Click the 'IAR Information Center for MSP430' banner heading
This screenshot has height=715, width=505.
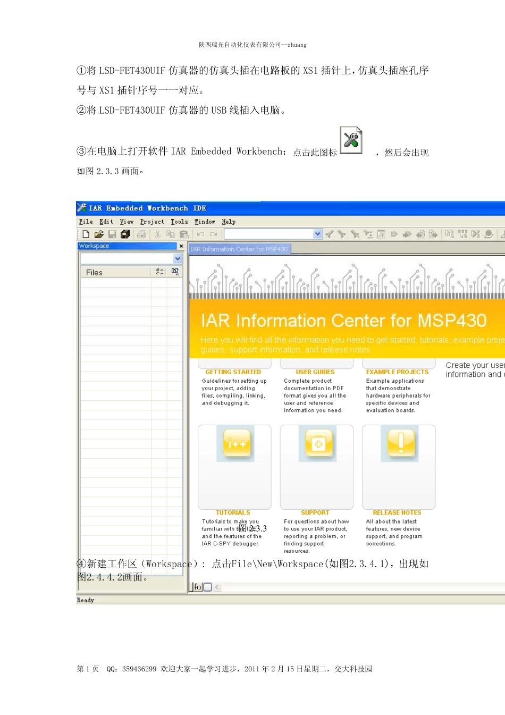343,321
